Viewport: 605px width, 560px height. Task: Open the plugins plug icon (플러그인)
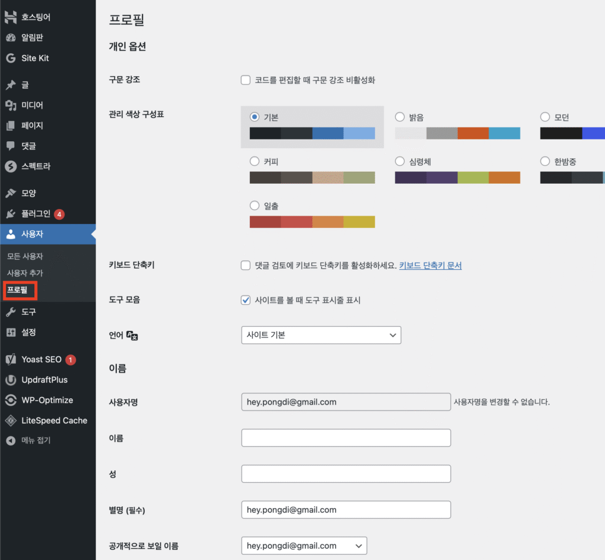tap(11, 214)
